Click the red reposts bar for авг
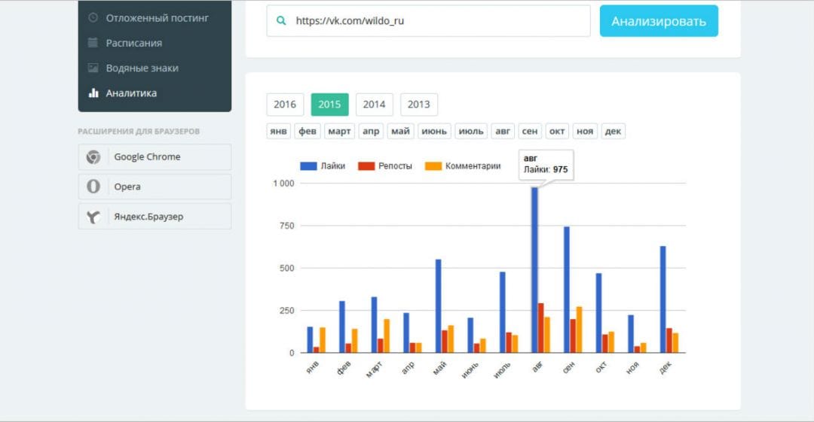The height and width of the screenshot is (422, 814). coord(541,328)
